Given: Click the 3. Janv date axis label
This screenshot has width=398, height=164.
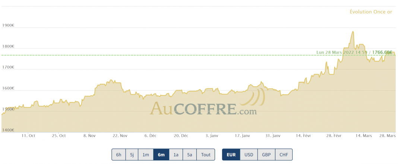Looking at the screenshot, I should coord(212,136).
